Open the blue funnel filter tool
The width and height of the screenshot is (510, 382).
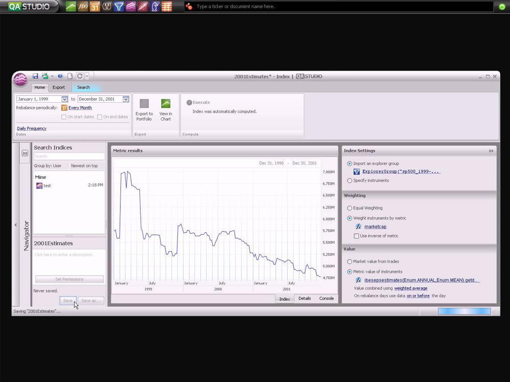pos(119,6)
